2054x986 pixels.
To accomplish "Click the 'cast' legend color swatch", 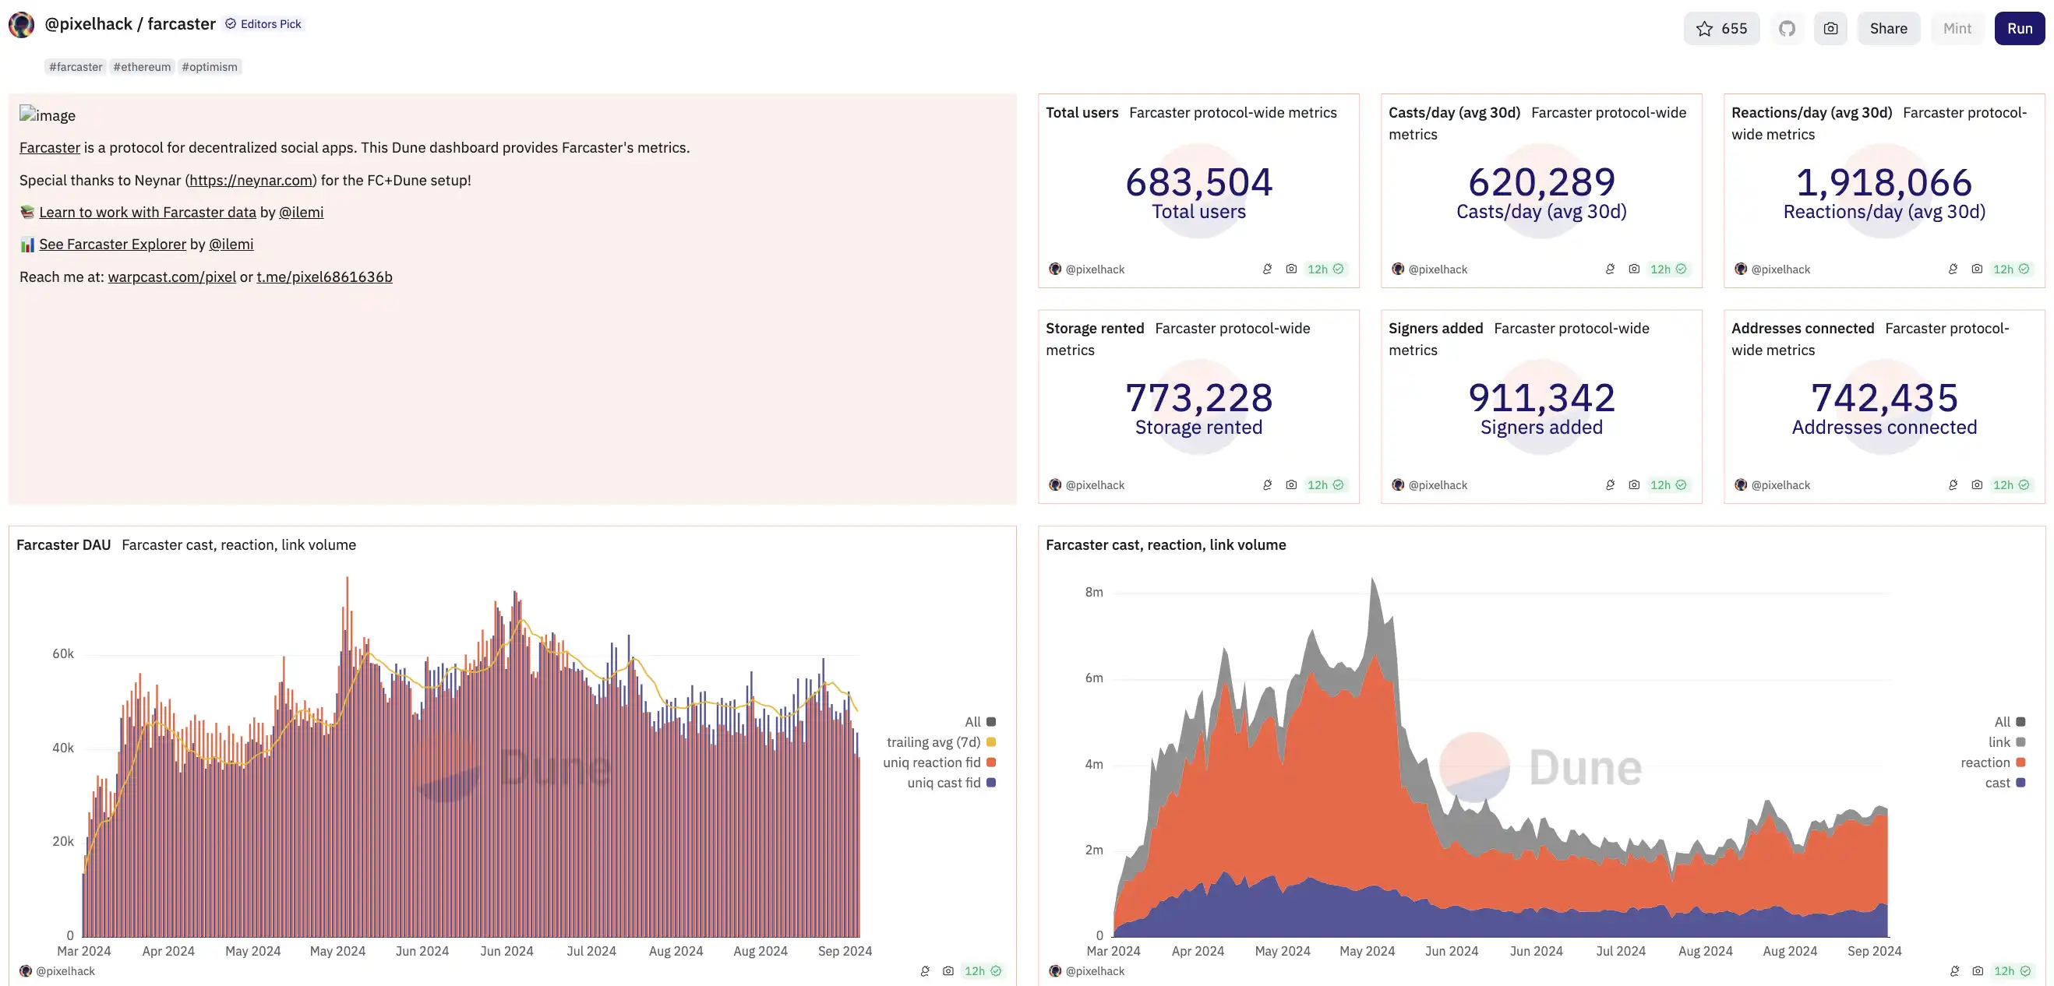I will tap(2020, 783).
